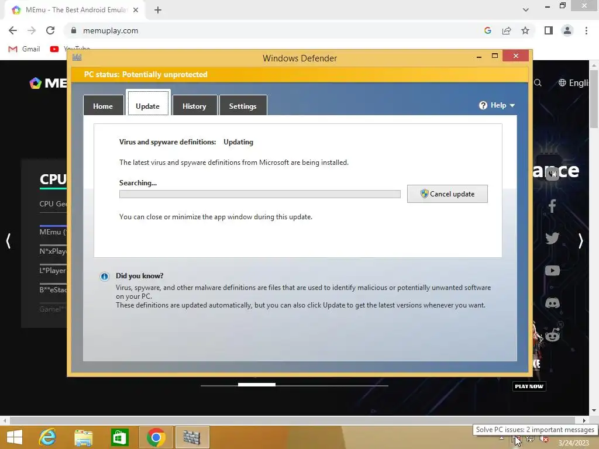
Task: Click the Google icon in the address bar
Action: pyautogui.click(x=487, y=30)
